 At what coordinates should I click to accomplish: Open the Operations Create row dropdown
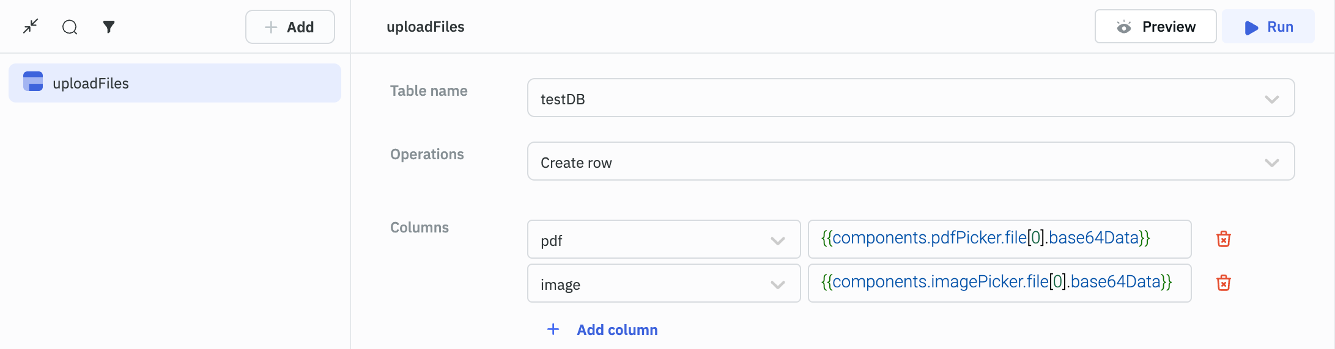tap(1271, 162)
